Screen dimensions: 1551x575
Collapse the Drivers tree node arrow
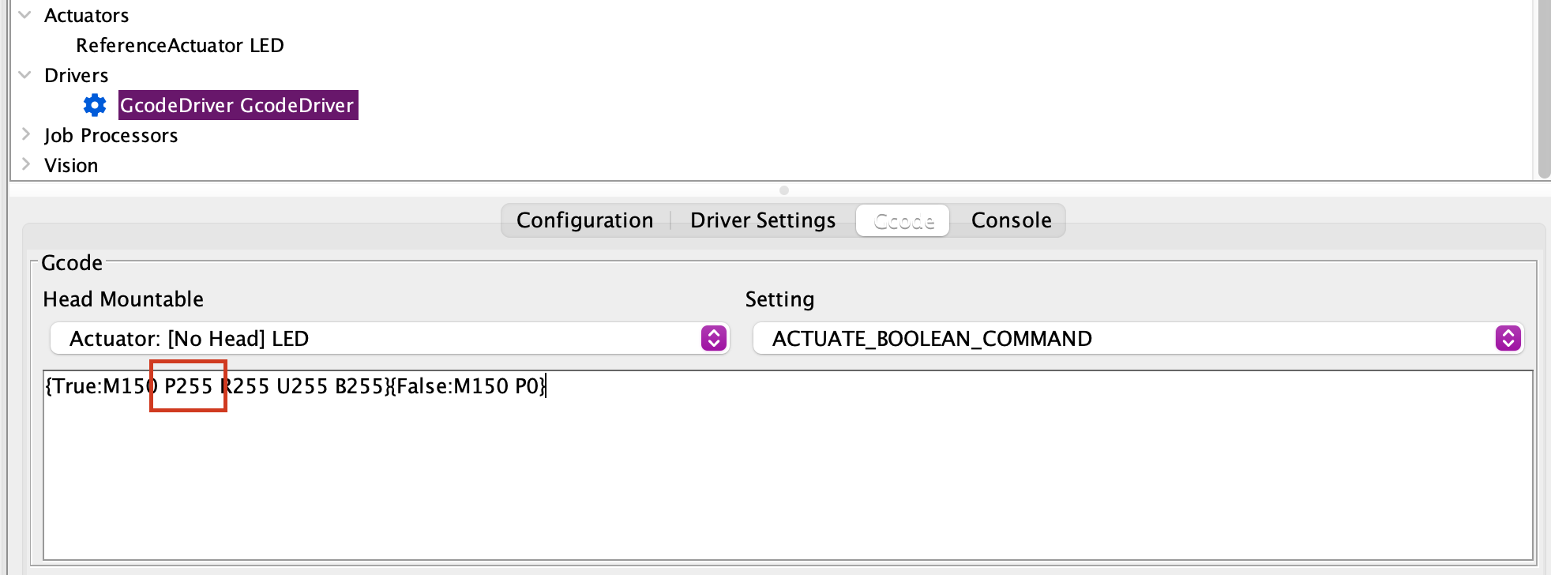click(x=25, y=75)
